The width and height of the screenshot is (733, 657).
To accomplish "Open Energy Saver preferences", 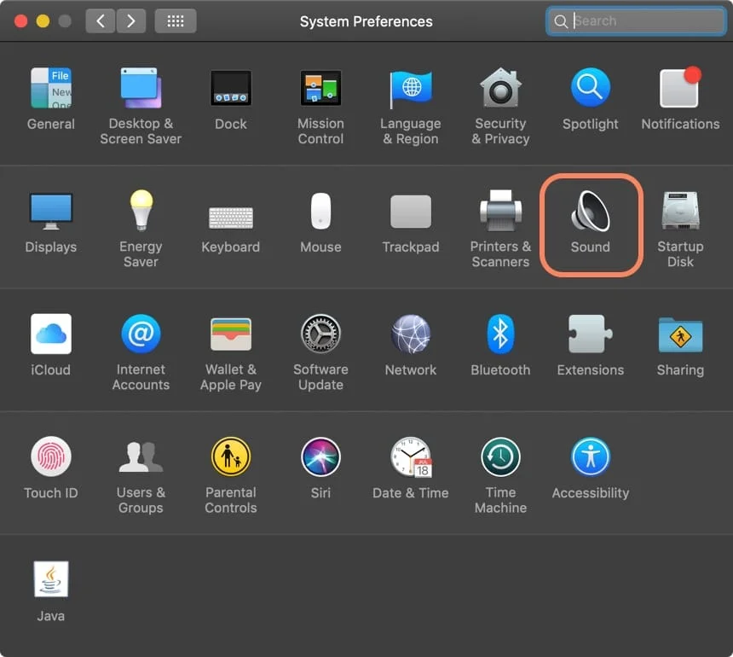I will (x=140, y=212).
